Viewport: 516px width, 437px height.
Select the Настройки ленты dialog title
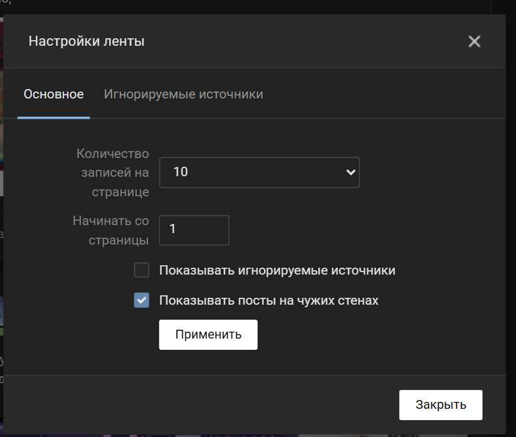pos(87,41)
